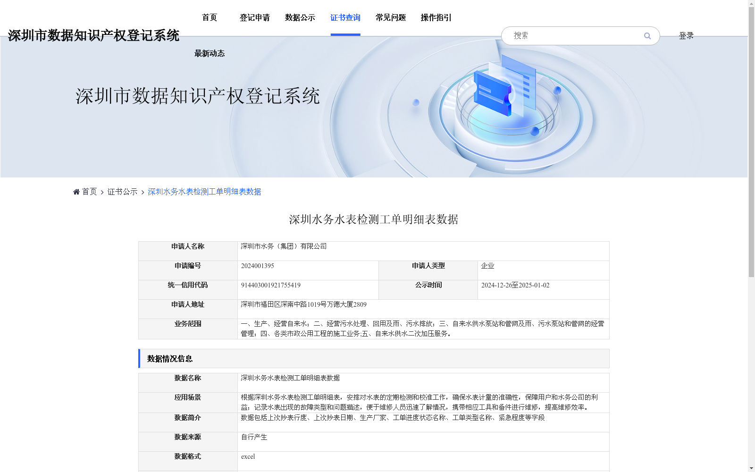The width and height of the screenshot is (755, 472).
Task: Click address 深圳市福田区深南中路1019号万德大厦2809
Action: (x=303, y=304)
